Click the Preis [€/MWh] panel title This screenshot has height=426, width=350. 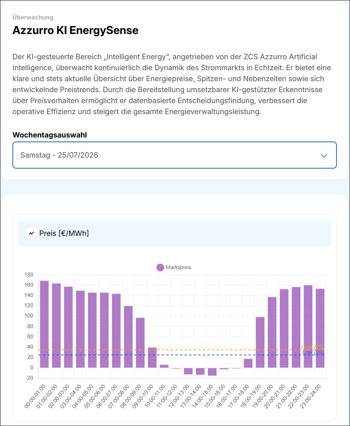pyautogui.click(x=64, y=233)
